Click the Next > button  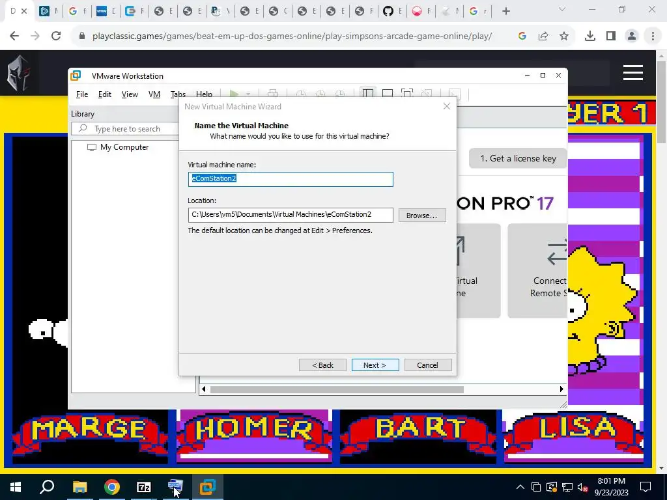click(x=375, y=365)
